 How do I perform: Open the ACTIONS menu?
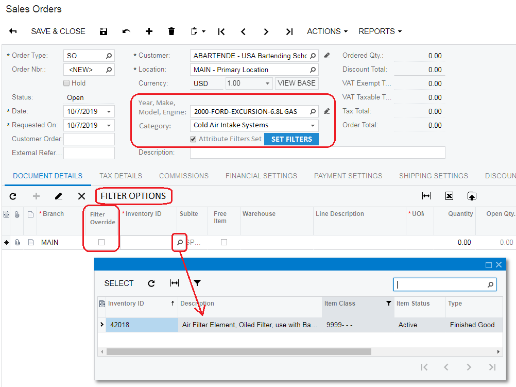click(327, 31)
